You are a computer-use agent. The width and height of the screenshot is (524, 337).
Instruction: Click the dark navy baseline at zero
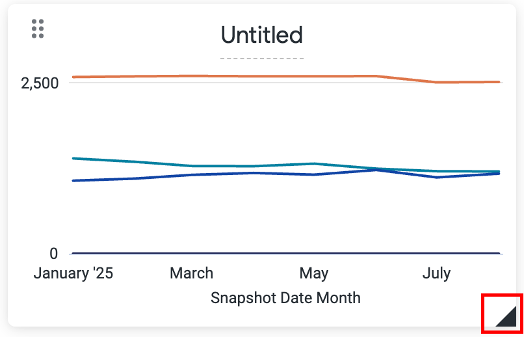(286, 253)
